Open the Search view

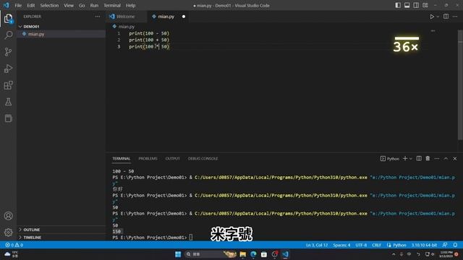[x=8, y=35]
